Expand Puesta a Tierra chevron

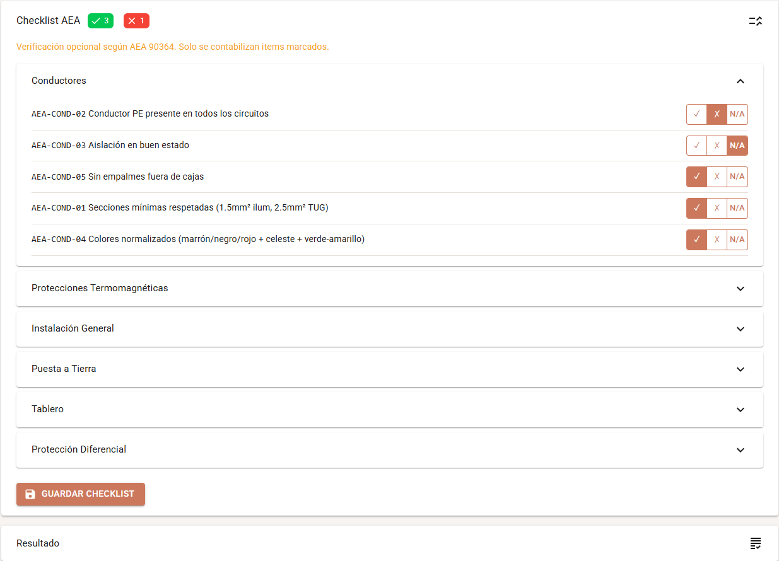[x=741, y=369]
